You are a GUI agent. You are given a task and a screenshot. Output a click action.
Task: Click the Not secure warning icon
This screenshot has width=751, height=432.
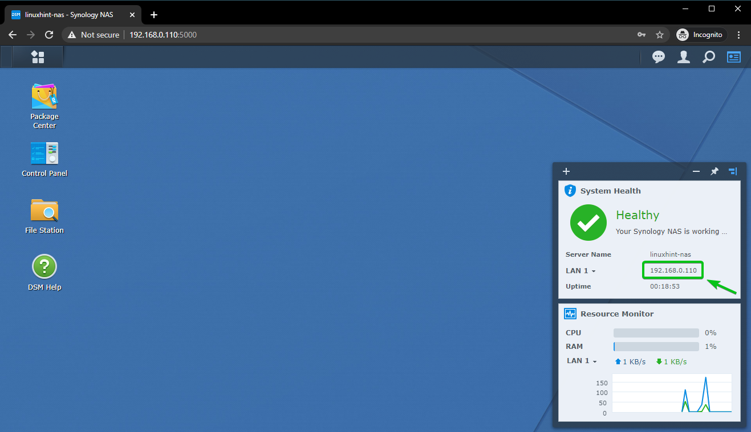[72, 35]
